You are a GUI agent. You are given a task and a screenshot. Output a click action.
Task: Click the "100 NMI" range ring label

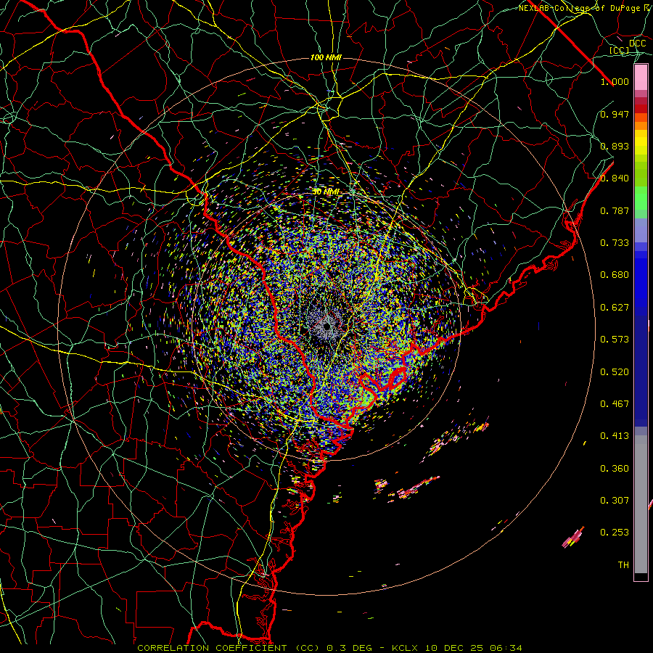coord(326,57)
